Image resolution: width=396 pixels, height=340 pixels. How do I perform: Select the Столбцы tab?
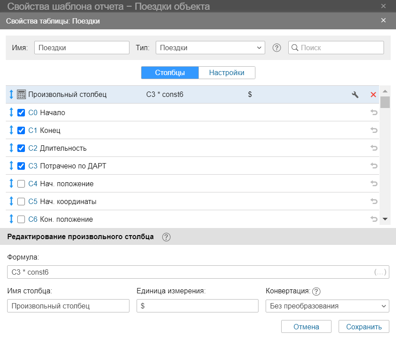pyautogui.click(x=170, y=73)
